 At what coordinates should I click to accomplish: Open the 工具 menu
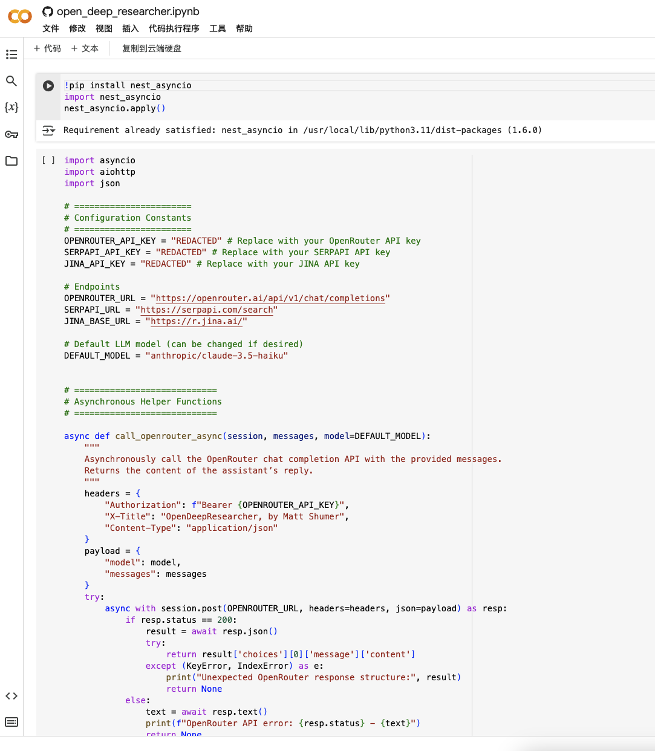pyautogui.click(x=218, y=28)
